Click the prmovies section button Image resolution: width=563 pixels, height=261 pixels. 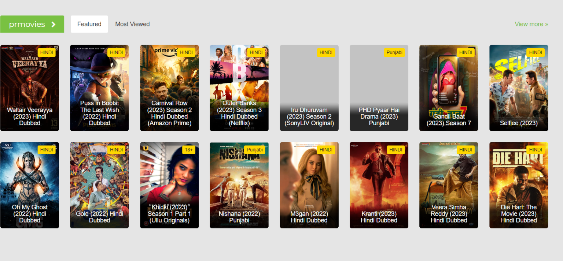(x=32, y=24)
